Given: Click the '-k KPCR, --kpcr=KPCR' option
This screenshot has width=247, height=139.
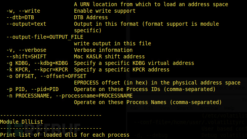Looking at the screenshot, I should click(x=37, y=69).
